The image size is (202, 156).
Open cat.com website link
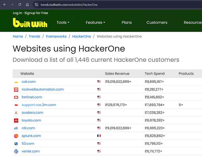pos(29,82)
